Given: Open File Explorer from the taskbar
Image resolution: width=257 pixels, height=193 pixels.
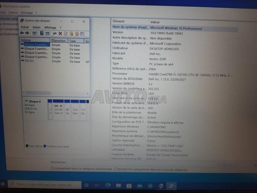Looking at the screenshot, I should click(118, 186).
